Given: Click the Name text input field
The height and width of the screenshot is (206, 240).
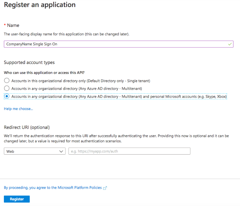Looking at the screenshot, I should coord(117,44).
